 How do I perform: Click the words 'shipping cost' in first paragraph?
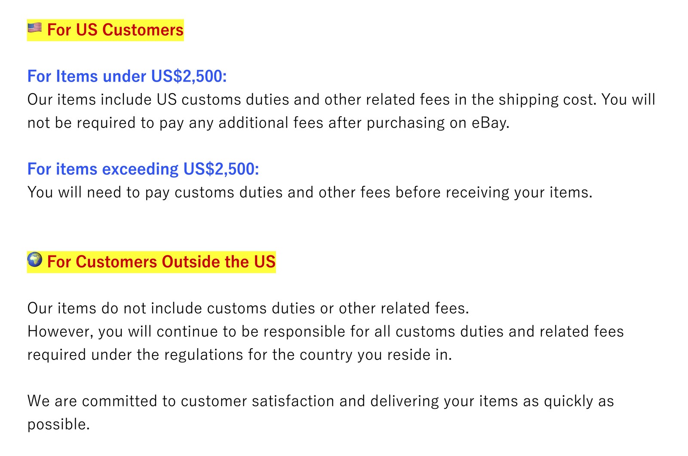tap(548, 100)
